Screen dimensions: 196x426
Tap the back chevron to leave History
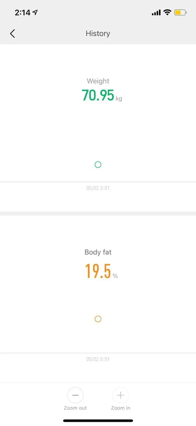(12, 33)
